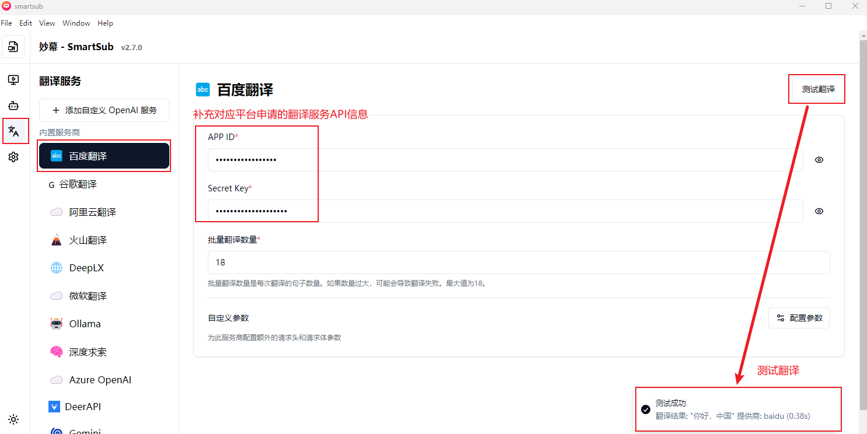Click the v2.7.0 version label
The height and width of the screenshot is (434, 867).
131,47
